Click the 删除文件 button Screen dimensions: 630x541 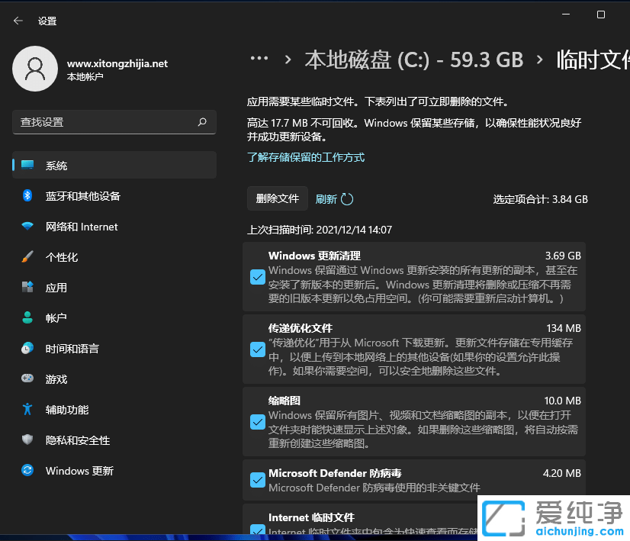[277, 198]
